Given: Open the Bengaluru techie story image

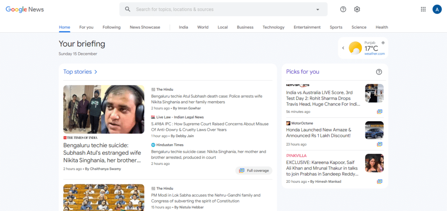Looking at the screenshot, I should pos(104,109).
